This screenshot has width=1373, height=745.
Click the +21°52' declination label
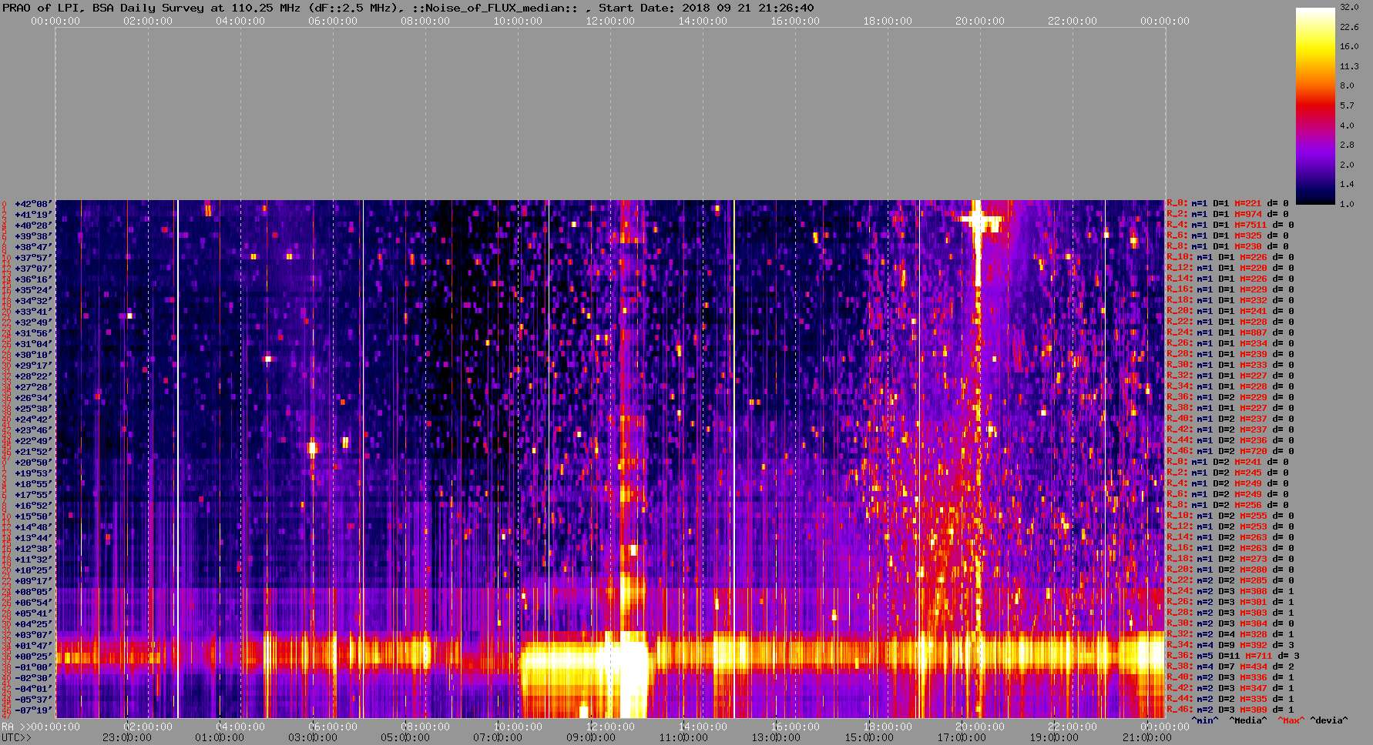tap(33, 452)
